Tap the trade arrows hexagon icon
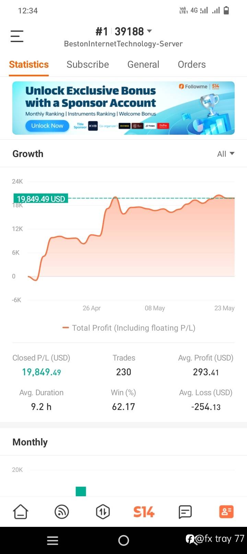Screen dimensions: 247x554 (x=103, y=512)
